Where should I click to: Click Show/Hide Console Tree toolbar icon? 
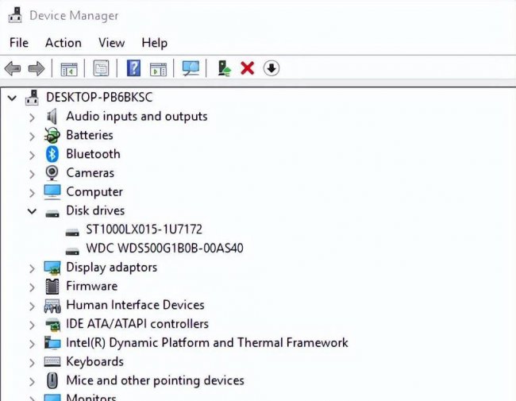(x=69, y=69)
